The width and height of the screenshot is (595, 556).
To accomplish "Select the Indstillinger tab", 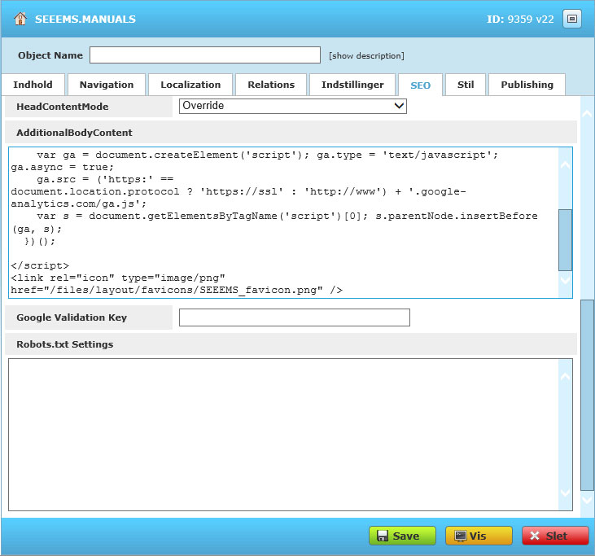I will (x=352, y=85).
